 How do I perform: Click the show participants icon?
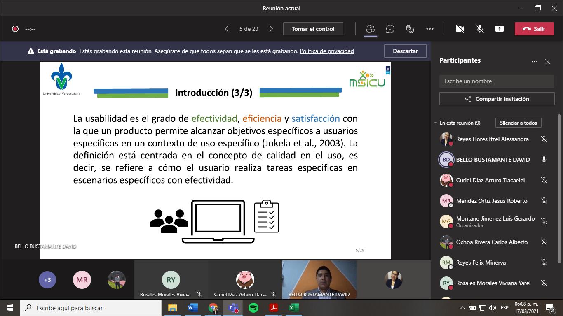pyautogui.click(x=371, y=29)
